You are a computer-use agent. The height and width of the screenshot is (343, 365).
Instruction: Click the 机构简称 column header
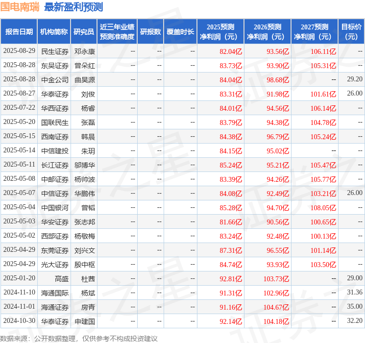click(54, 32)
